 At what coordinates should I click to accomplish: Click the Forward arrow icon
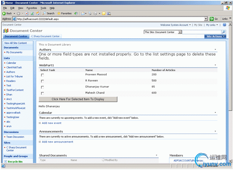pyautogui.click(x=19, y=13)
